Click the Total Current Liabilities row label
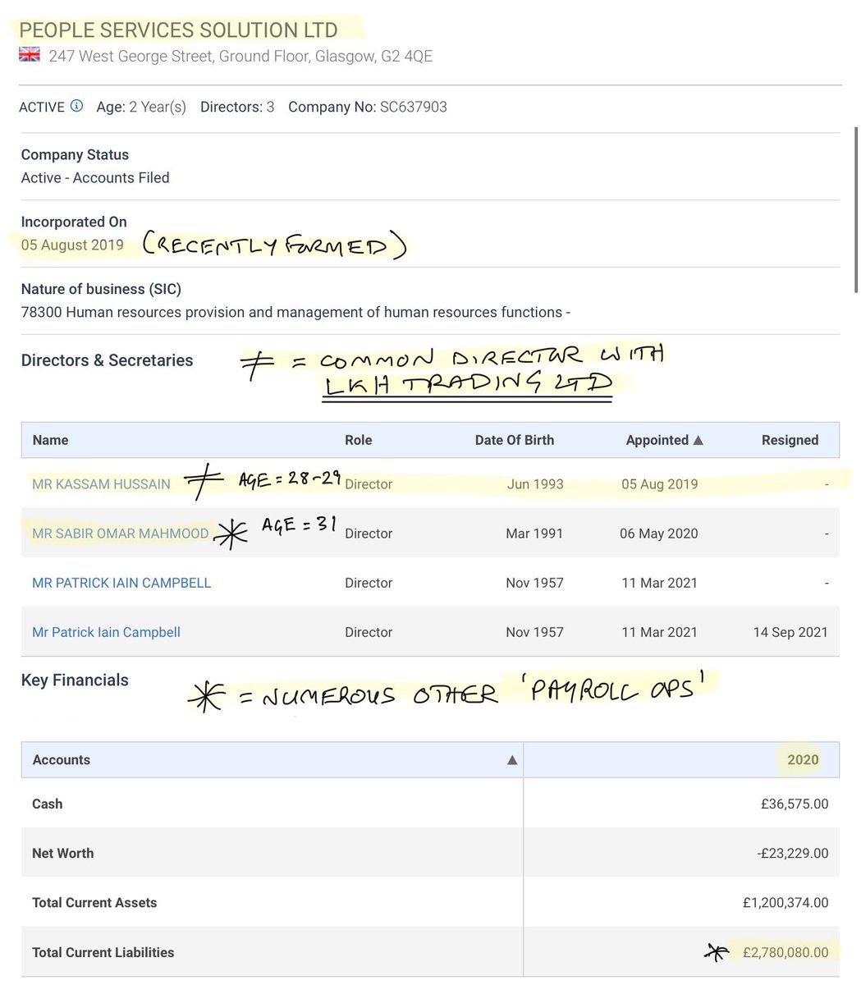 [103, 952]
